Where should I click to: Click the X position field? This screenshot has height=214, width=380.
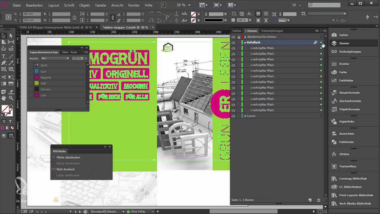(32, 14)
